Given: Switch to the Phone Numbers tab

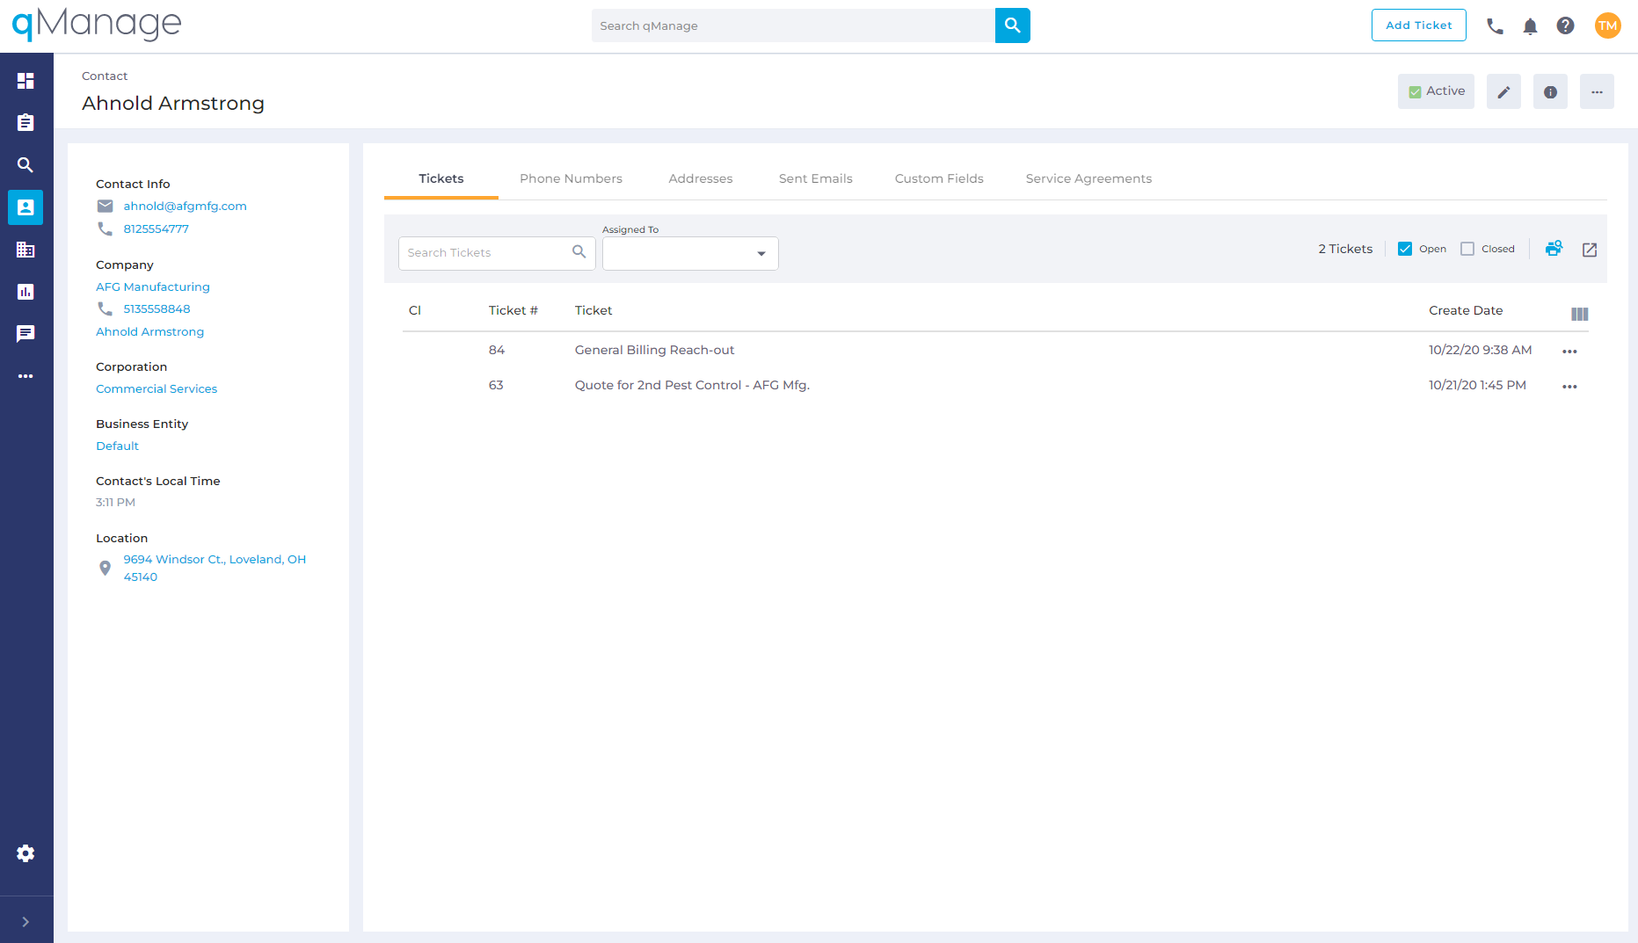Looking at the screenshot, I should coord(571,178).
